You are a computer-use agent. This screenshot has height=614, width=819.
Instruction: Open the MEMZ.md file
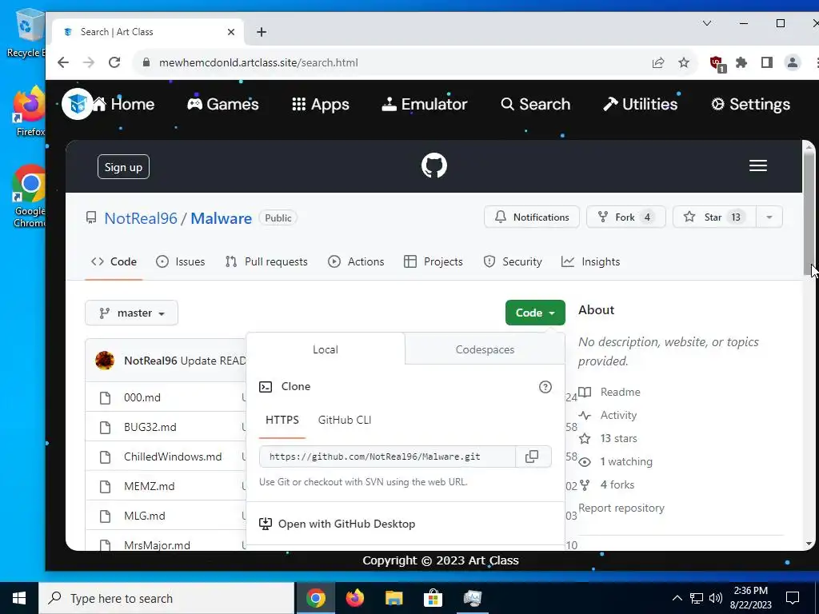click(x=150, y=486)
